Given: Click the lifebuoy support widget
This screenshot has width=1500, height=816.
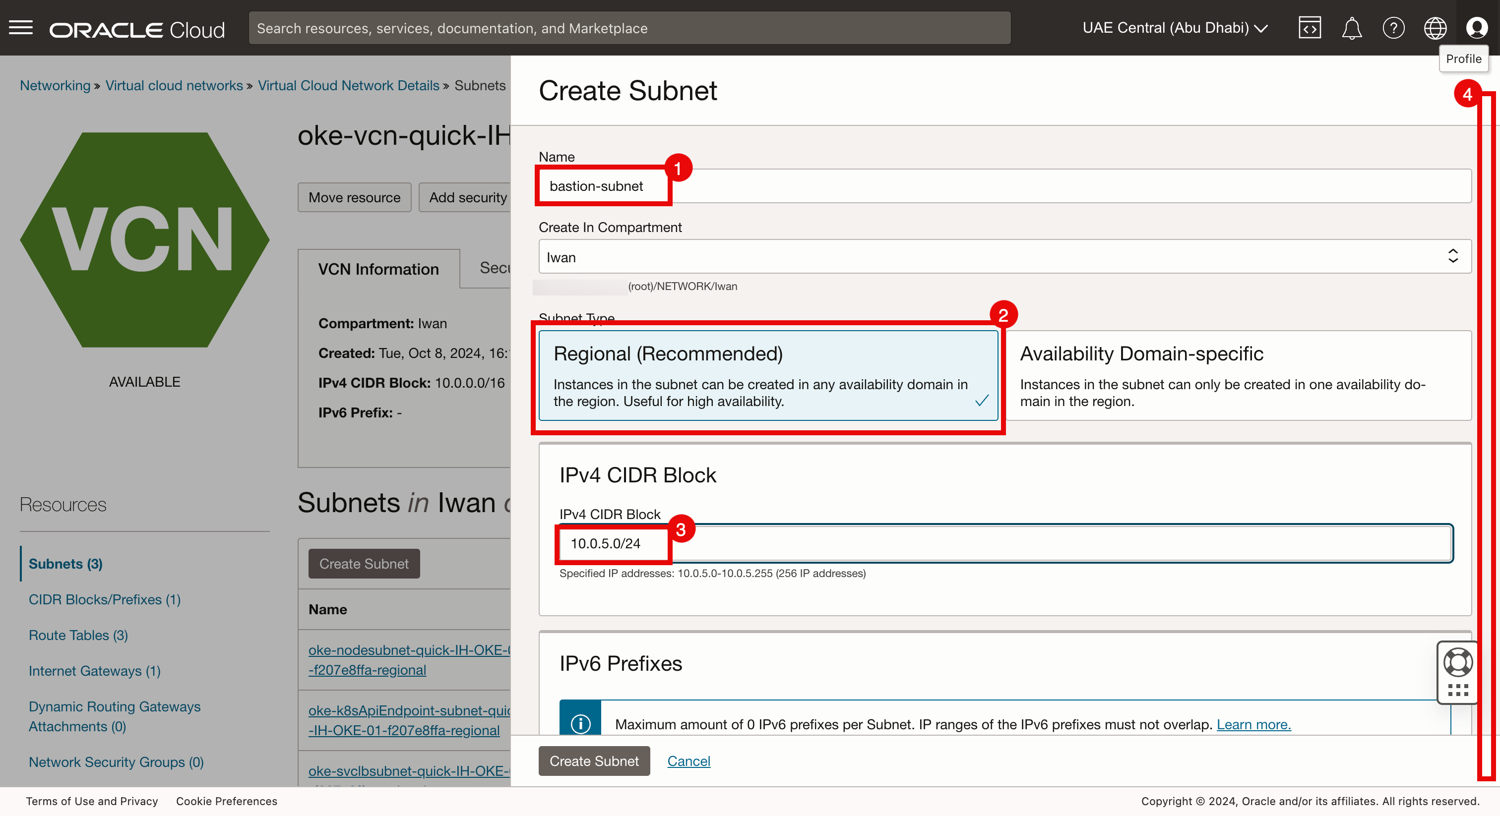Looking at the screenshot, I should click(x=1457, y=662).
